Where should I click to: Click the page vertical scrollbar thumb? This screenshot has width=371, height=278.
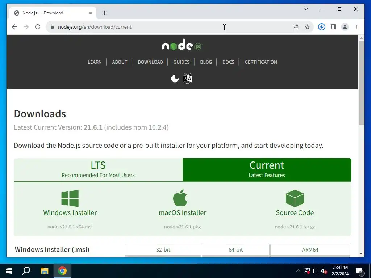point(361,83)
